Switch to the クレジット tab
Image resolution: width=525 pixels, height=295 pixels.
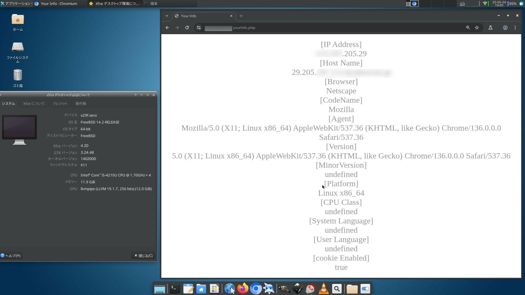(x=60, y=104)
